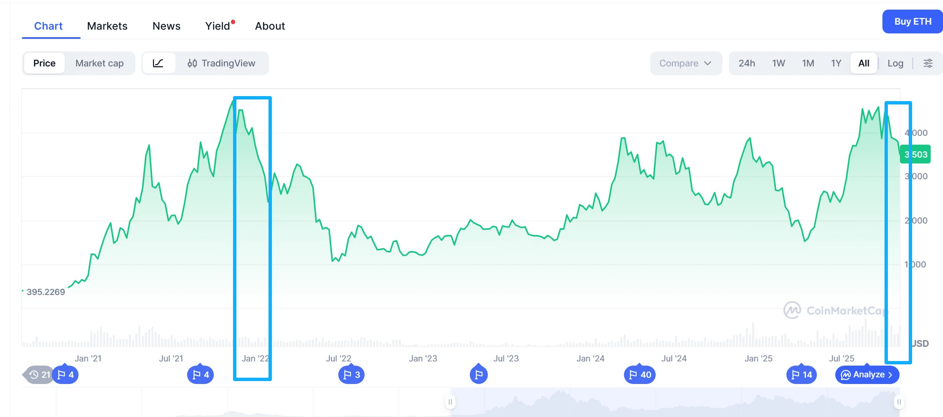Select the 1Y time range

point(836,63)
